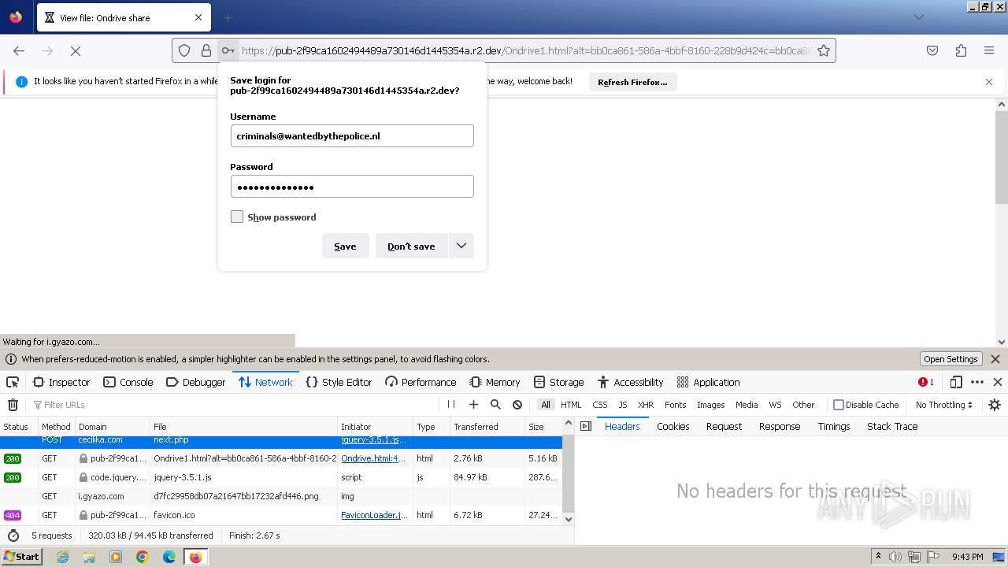The width and height of the screenshot is (1008, 567).
Task: Switch to the Storage tab
Action: pos(558,382)
